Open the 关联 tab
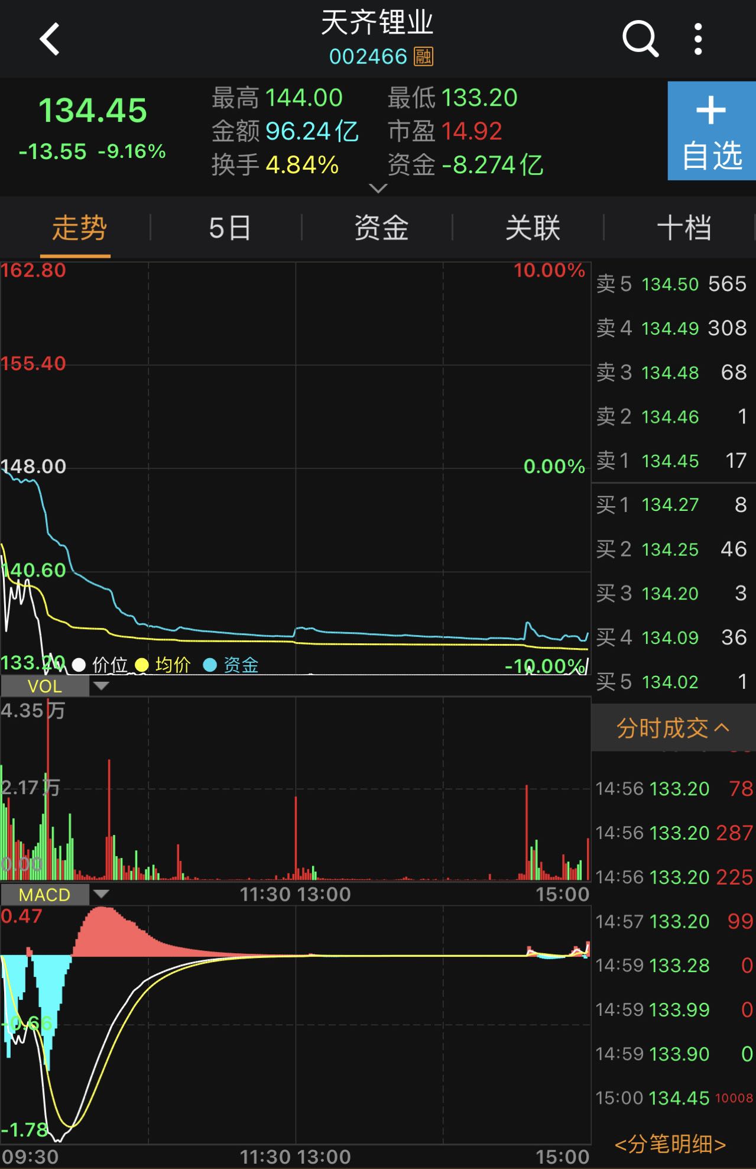Image resolution: width=756 pixels, height=1169 pixels. click(x=532, y=228)
